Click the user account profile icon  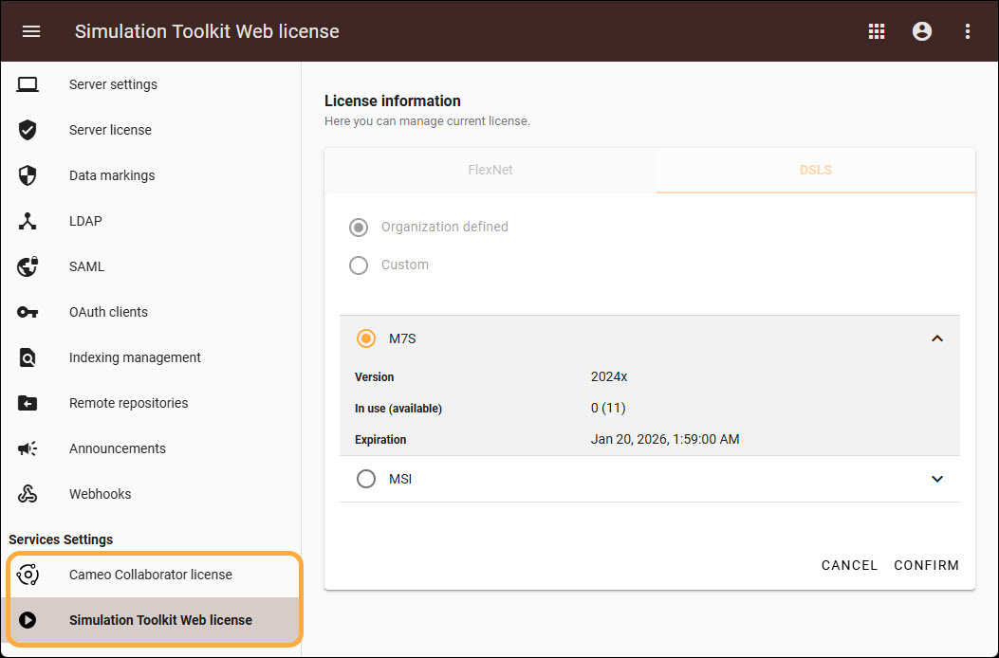pos(921,31)
